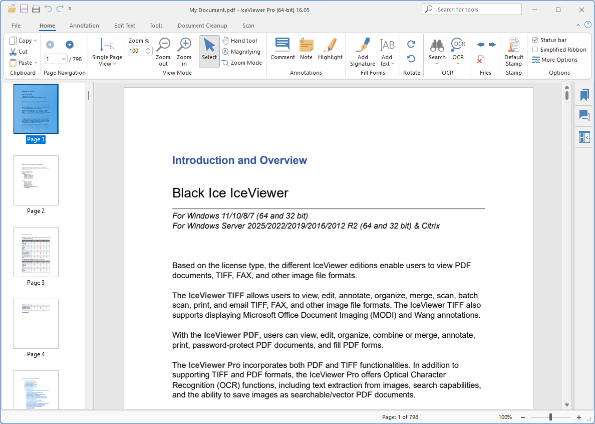This screenshot has height=424, width=595.
Task: Insert a Note annotation
Action: point(306,49)
